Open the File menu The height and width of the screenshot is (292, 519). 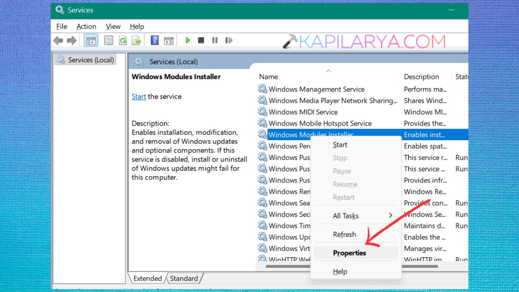point(61,26)
